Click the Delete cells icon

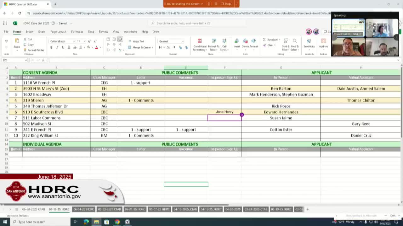click(245, 41)
